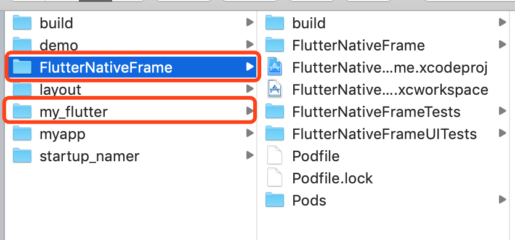This screenshot has height=240, width=515.
Task: Select the FlutterNativeFrameTests folder icon
Action: 275,111
